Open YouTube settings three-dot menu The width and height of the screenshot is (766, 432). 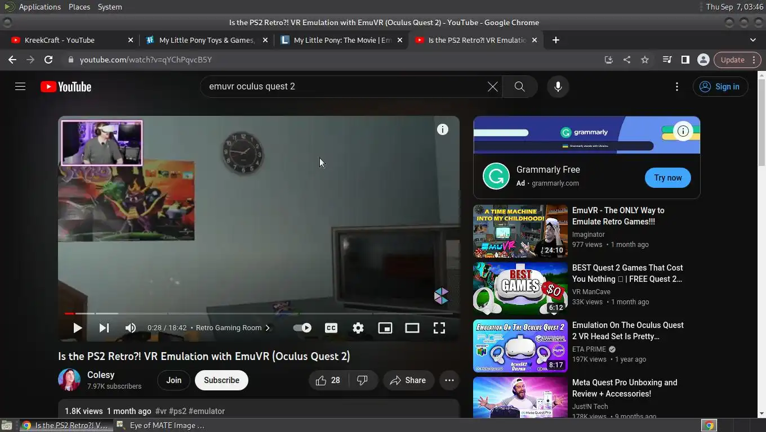[x=677, y=87]
